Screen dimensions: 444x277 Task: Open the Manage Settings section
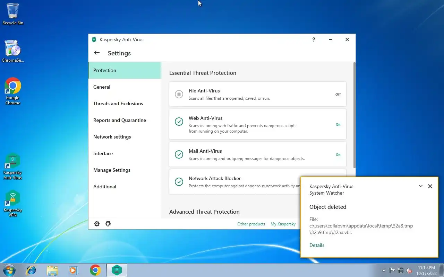[125, 170]
